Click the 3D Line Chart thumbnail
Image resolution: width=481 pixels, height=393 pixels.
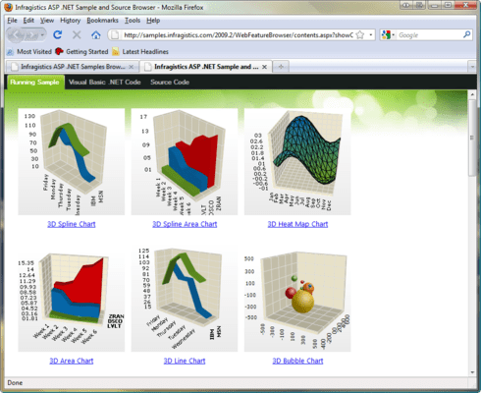[185, 299]
